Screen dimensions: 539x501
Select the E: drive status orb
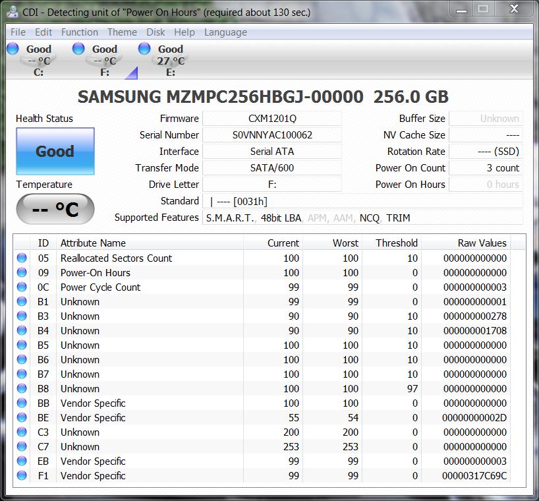pyautogui.click(x=144, y=48)
